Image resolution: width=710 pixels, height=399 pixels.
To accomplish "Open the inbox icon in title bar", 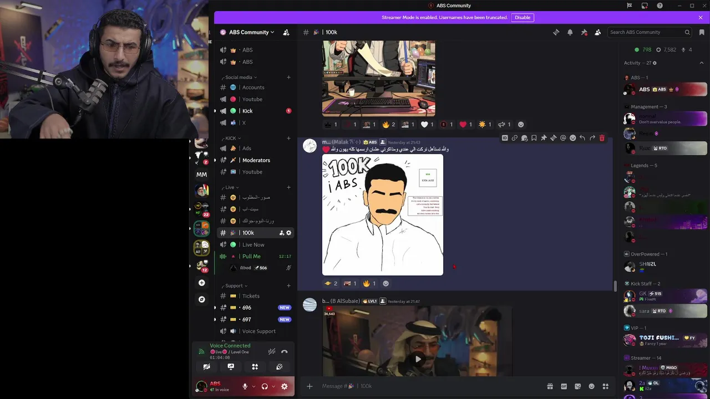I will (x=645, y=6).
